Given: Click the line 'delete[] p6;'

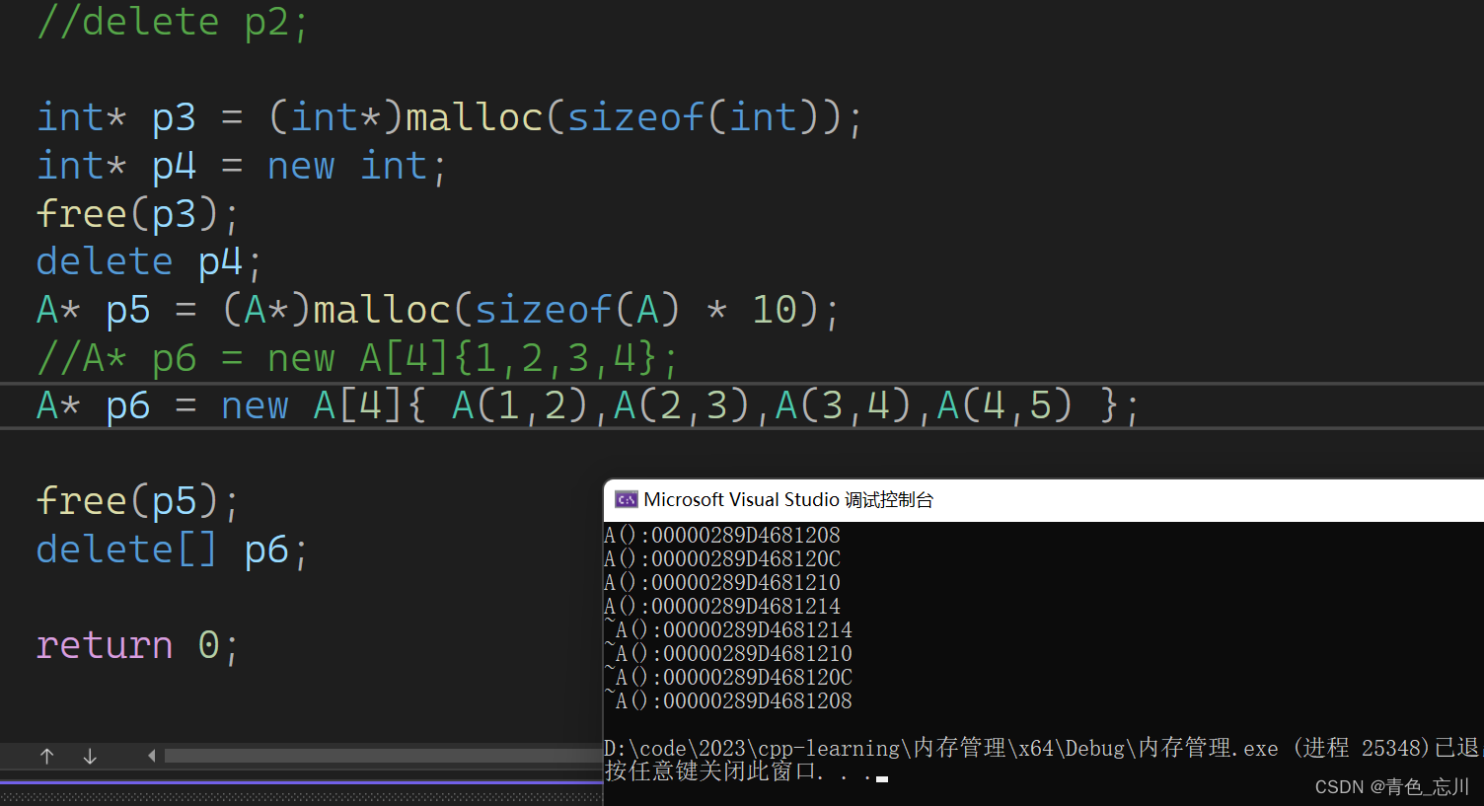Looking at the screenshot, I should (173, 550).
